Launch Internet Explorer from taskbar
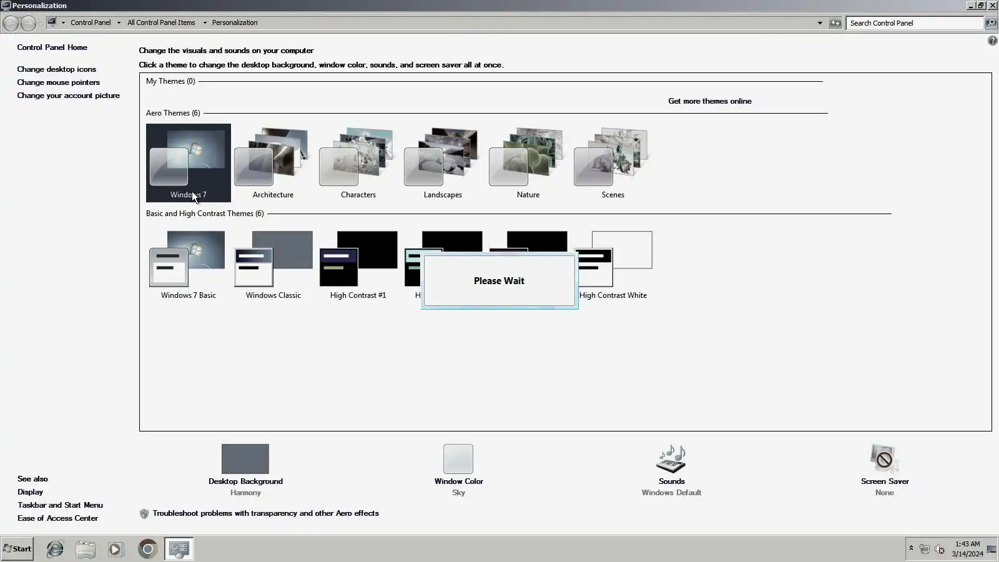The width and height of the screenshot is (999, 562). pos(55,549)
